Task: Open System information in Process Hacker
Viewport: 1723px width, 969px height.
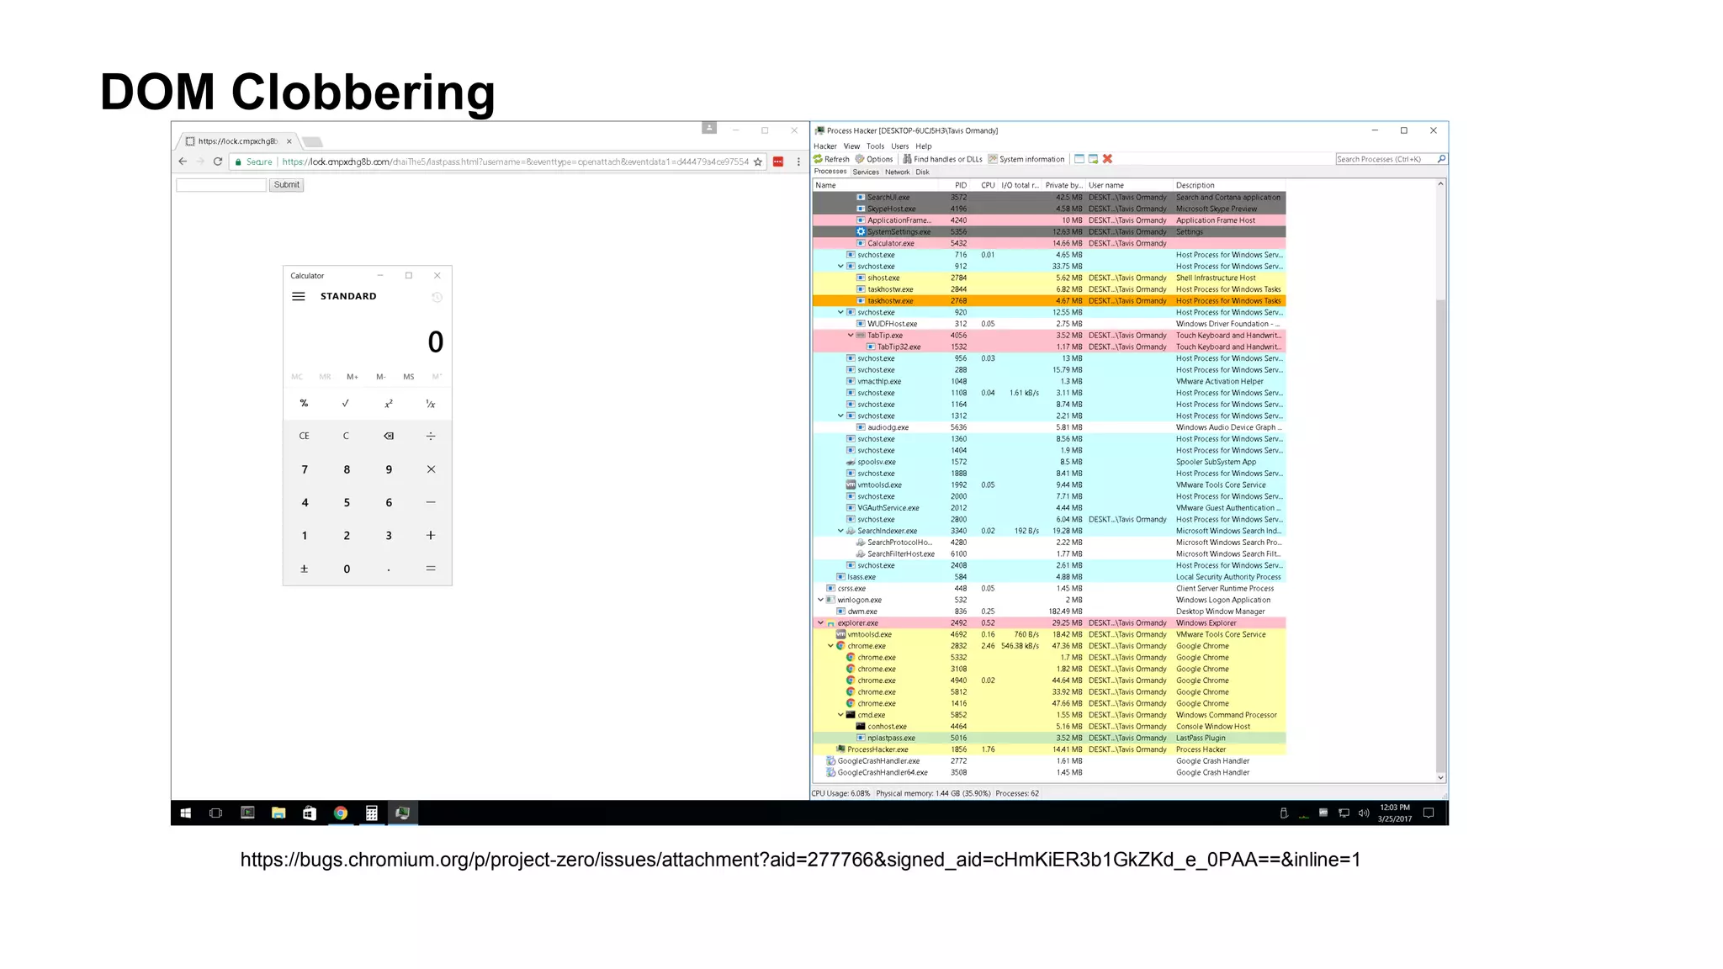Action: [1026, 159]
